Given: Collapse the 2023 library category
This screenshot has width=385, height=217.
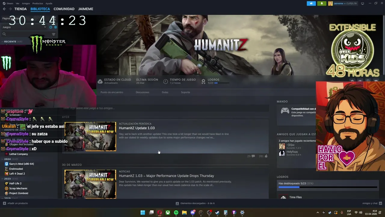Looking at the screenshot, I should coord(3,178).
